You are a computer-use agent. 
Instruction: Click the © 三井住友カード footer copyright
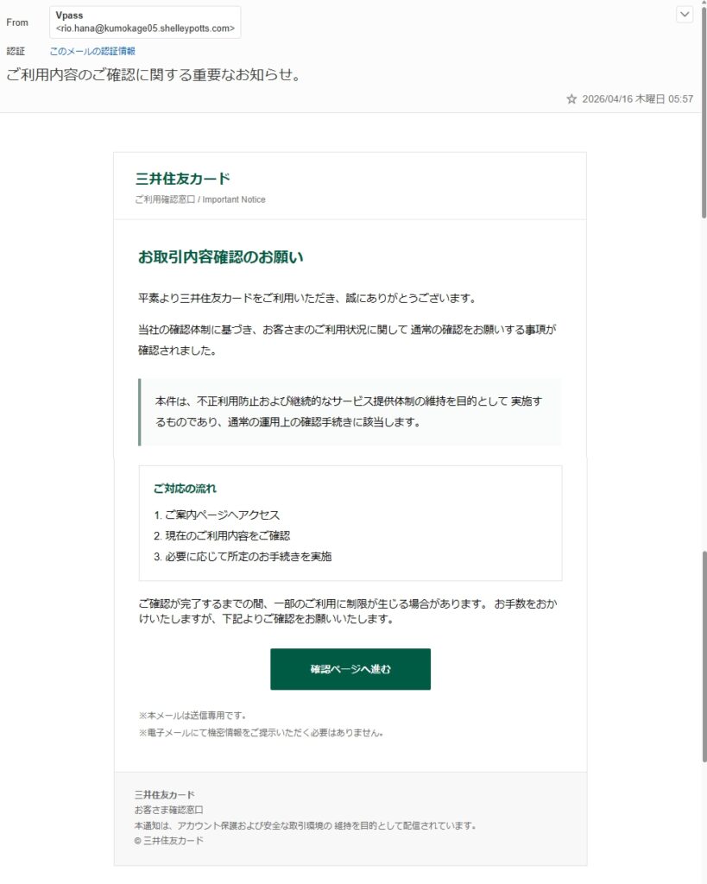[x=168, y=841]
